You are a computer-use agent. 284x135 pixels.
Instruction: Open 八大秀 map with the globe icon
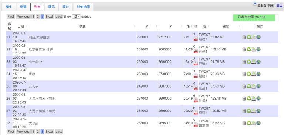(258, 86)
